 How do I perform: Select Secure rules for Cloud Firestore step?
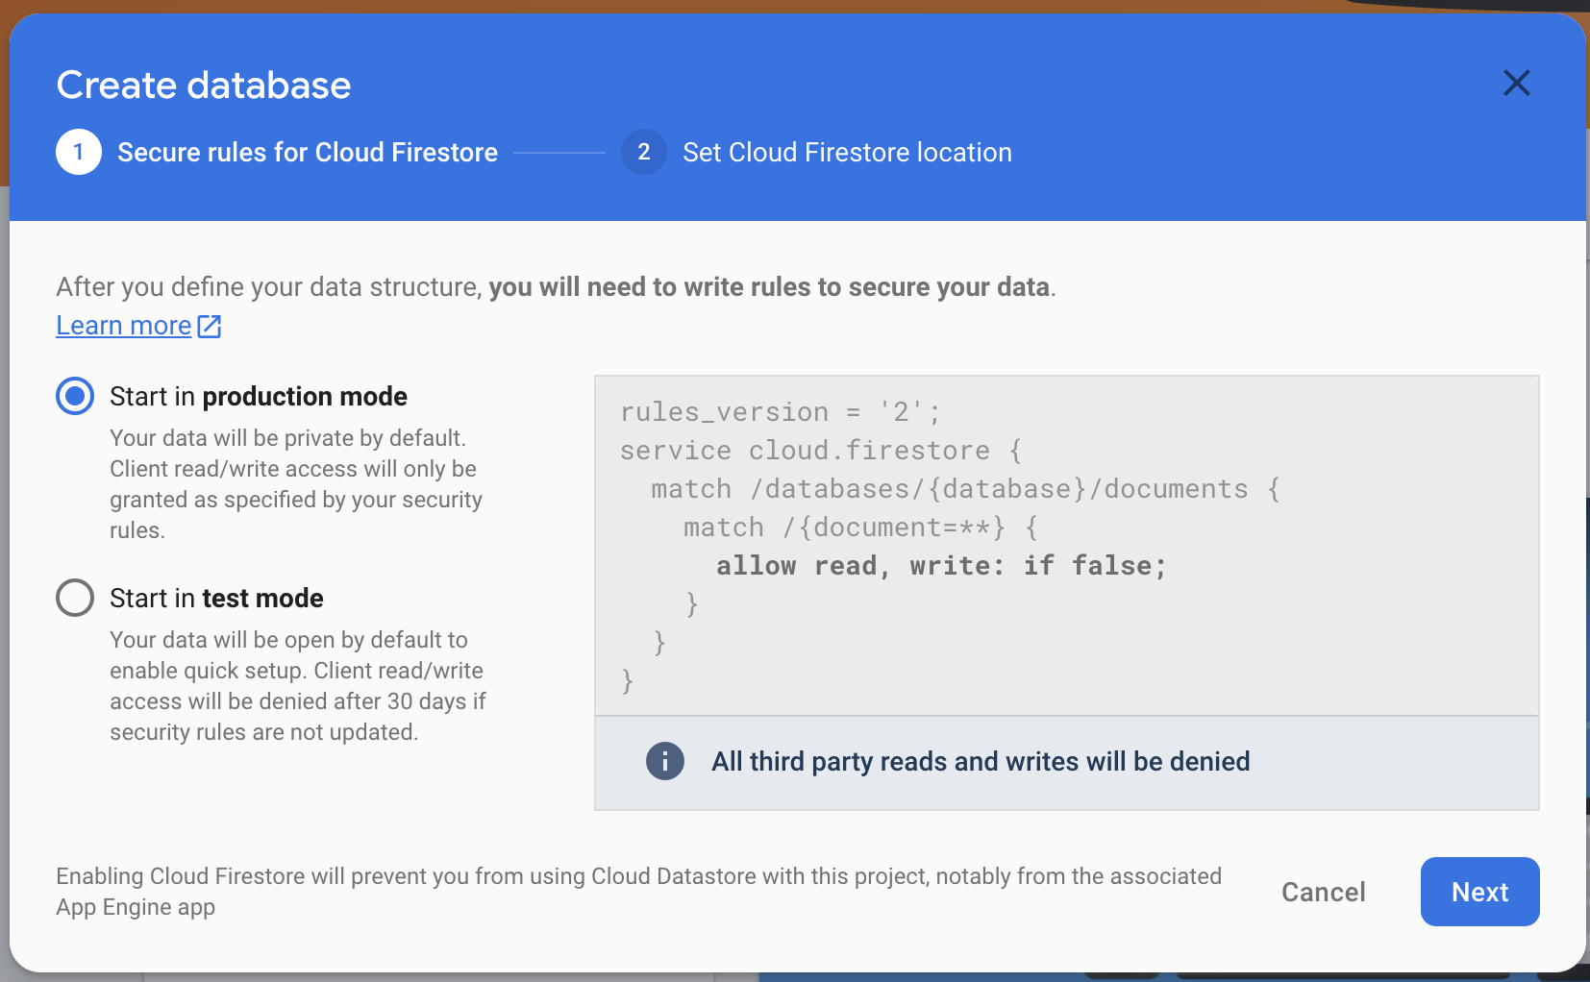point(308,152)
